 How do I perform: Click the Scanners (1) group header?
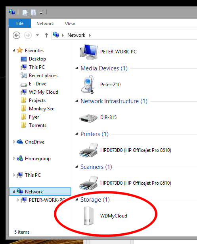pyautogui.click(x=96, y=167)
